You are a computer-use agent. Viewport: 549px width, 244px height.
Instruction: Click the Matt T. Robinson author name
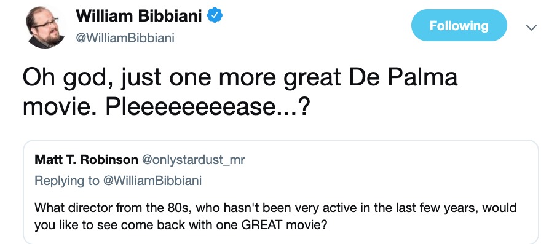(x=86, y=160)
